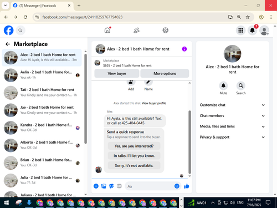277x208 pixels.
Task: Bookmark this page with the star icon
Action: click(248, 17)
